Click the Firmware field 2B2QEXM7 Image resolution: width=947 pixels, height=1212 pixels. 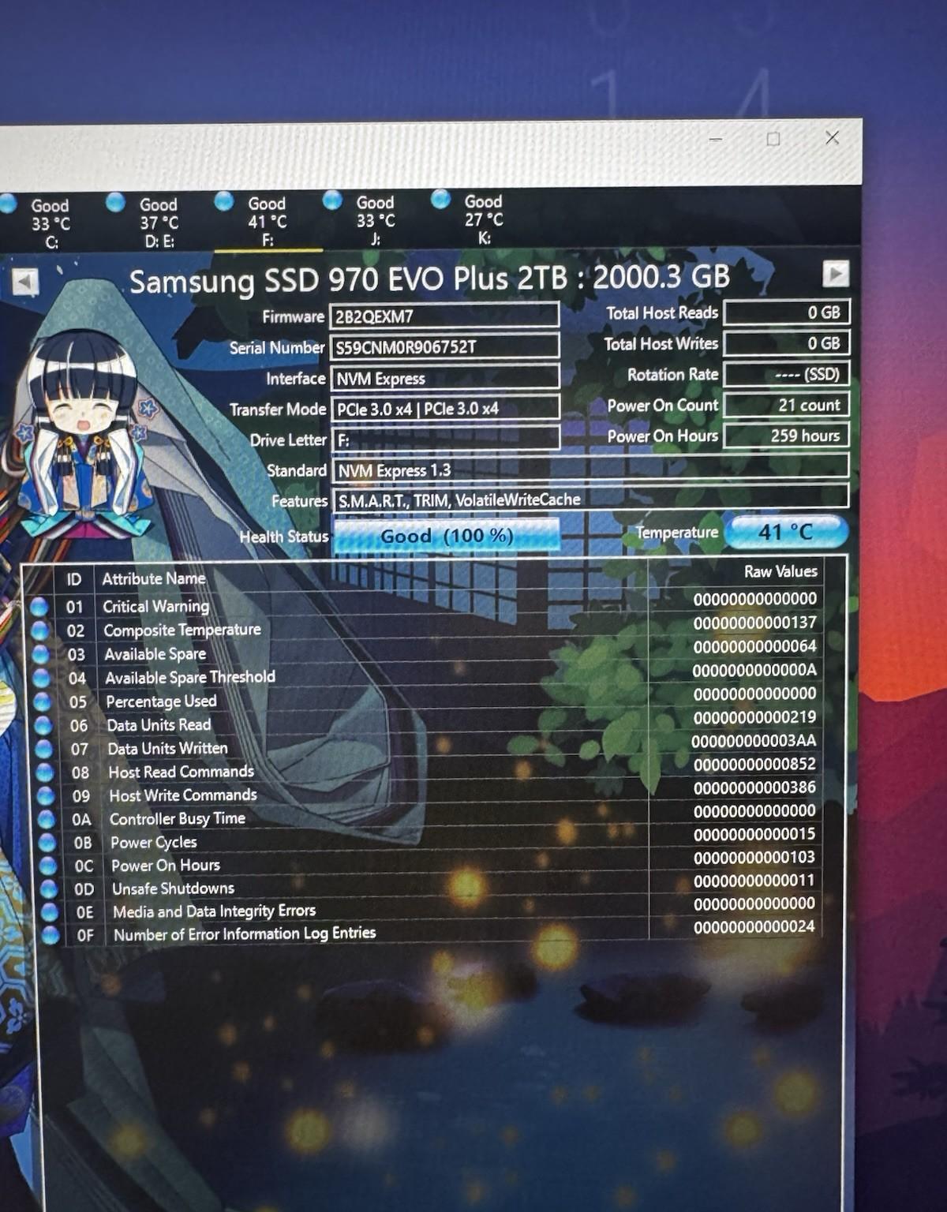pos(445,316)
